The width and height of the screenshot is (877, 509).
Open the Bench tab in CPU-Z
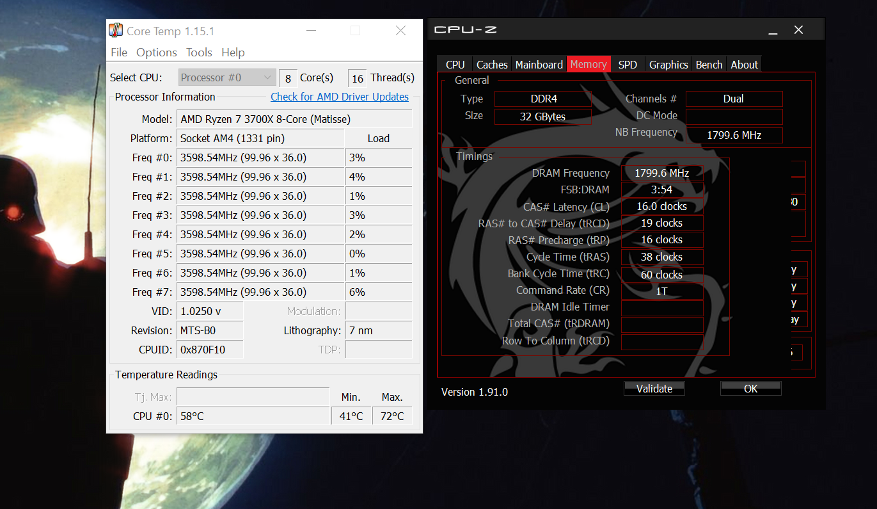click(x=709, y=65)
